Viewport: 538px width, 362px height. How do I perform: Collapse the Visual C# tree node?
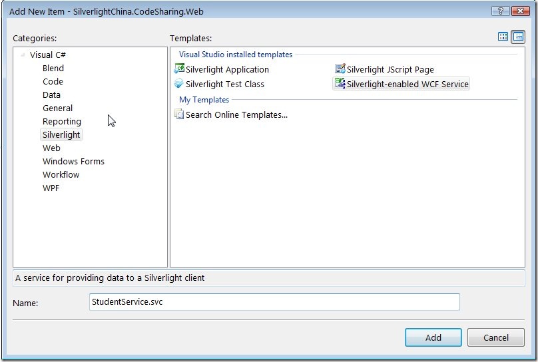coord(23,55)
